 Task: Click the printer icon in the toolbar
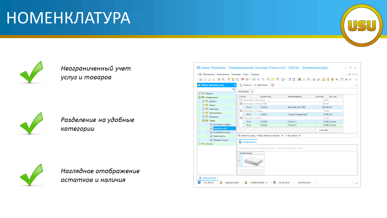click(346, 80)
